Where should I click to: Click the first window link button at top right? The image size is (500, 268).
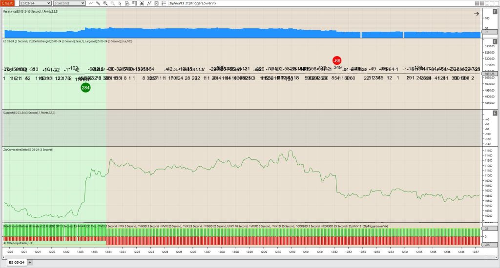tap(477, 3)
